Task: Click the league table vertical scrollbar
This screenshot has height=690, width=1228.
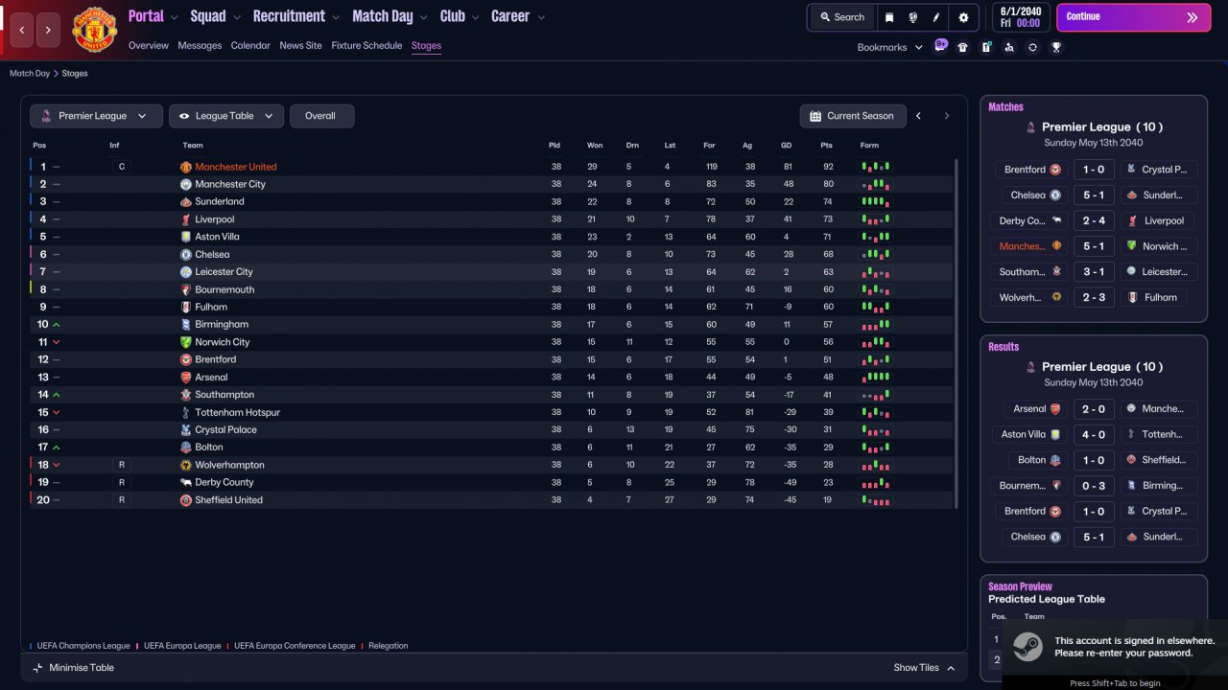Action: [x=956, y=333]
